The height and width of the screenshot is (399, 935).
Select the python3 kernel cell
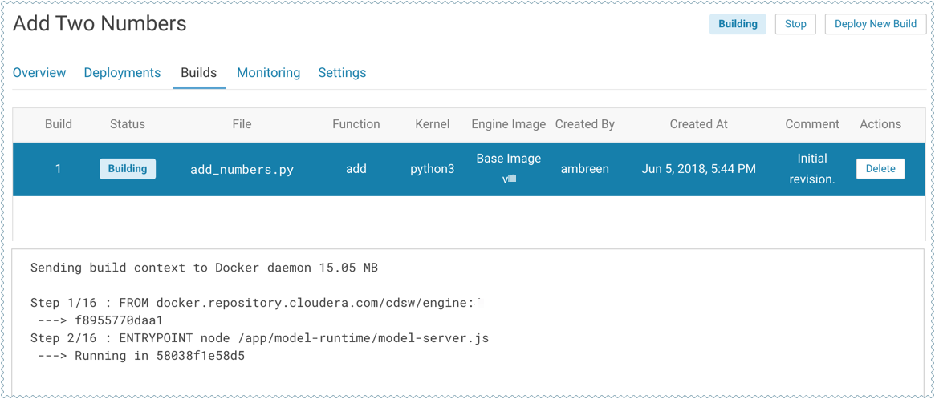(432, 169)
